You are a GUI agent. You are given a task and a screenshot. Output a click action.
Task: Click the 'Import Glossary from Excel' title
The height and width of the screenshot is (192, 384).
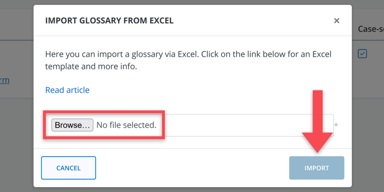[x=109, y=21]
